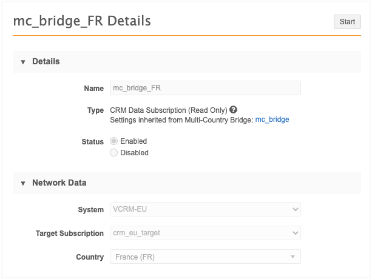The image size is (372, 279).
Task: Click the Disabled label text
Action: click(134, 153)
